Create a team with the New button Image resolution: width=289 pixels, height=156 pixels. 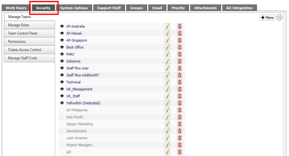coord(267,18)
